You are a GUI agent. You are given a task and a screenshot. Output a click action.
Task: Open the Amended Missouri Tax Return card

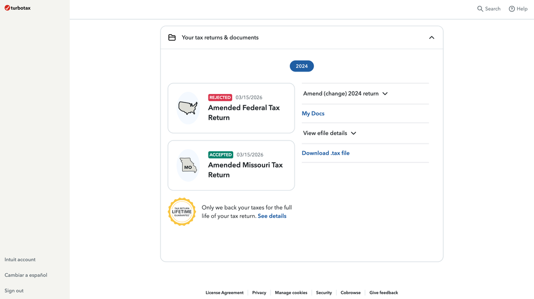245,170
